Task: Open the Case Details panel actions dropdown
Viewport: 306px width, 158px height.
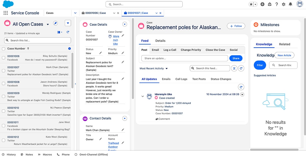Action: 125,24
